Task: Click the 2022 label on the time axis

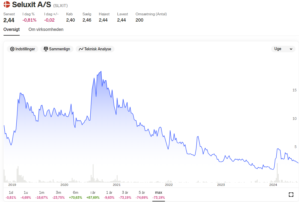Action: pyautogui.click(x=169, y=185)
